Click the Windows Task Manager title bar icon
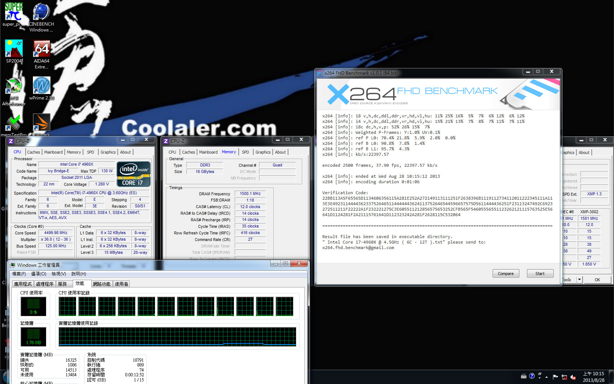 coord(13,265)
